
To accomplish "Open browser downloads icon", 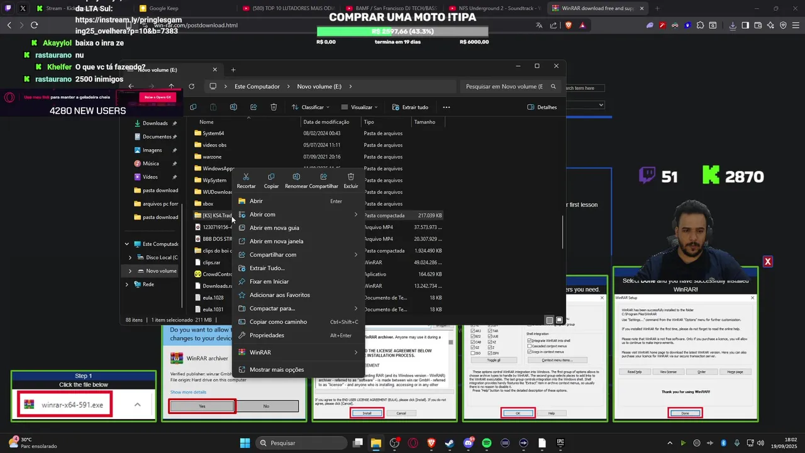I will [733, 25].
